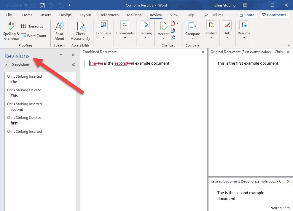293x211 pixels.
Task: Open the Design ribbon tab
Action: (x=65, y=15)
